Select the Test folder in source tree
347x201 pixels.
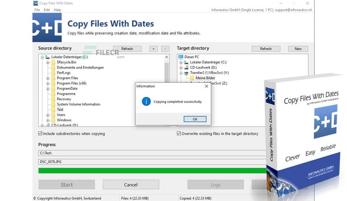[60, 110]
